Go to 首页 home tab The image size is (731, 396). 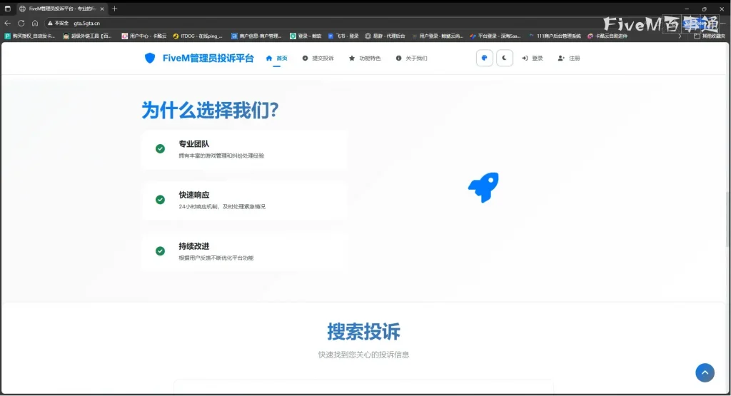[277, 59]
